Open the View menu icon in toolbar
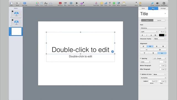Image resolution: width=177 pixels, height=100 pixels. pos(11,3)
